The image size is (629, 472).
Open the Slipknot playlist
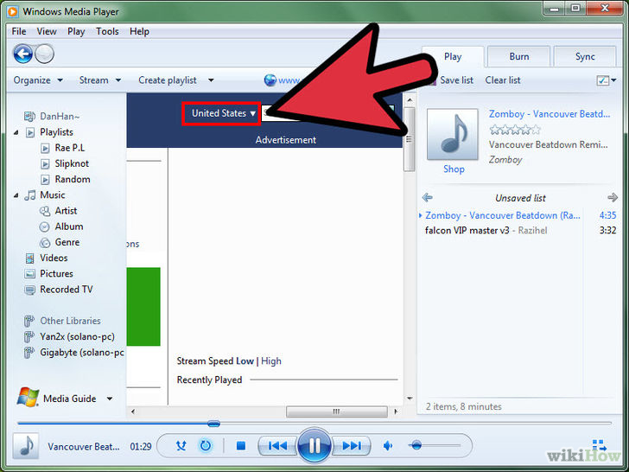(x=72, y=163)
